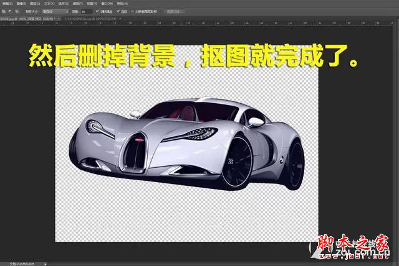Open the 图层 (Layer) menu
399x266 pixels.
[35, 4]
